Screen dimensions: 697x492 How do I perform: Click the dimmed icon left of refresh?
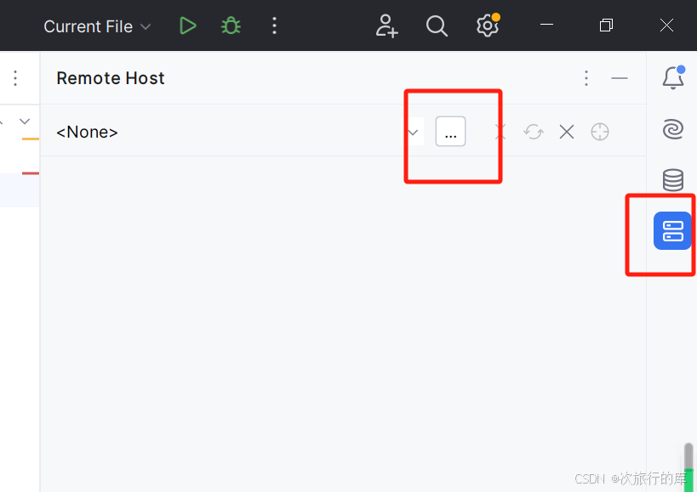(500, 132)
